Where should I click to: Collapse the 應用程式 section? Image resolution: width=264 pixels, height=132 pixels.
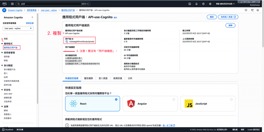click(x=2, y=44)
